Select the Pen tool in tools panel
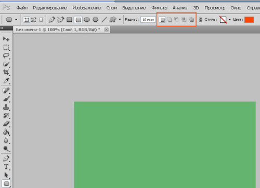This screenshot has width=260, height=188. coord(6,158)
